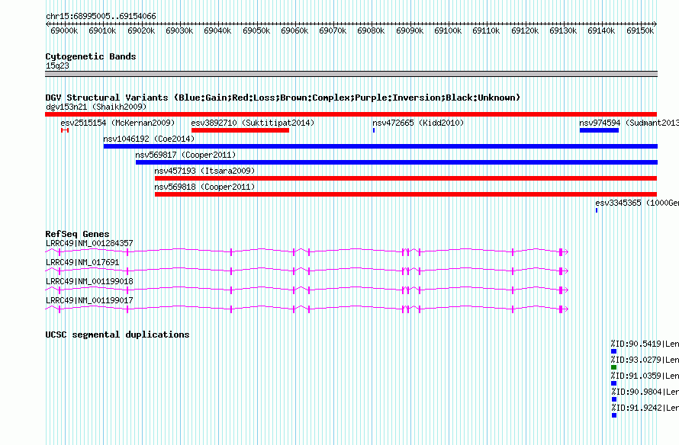679x445 pixels.
Task: Click the LRRC49 NM_017691 gene track line
Action: point(307,271)
